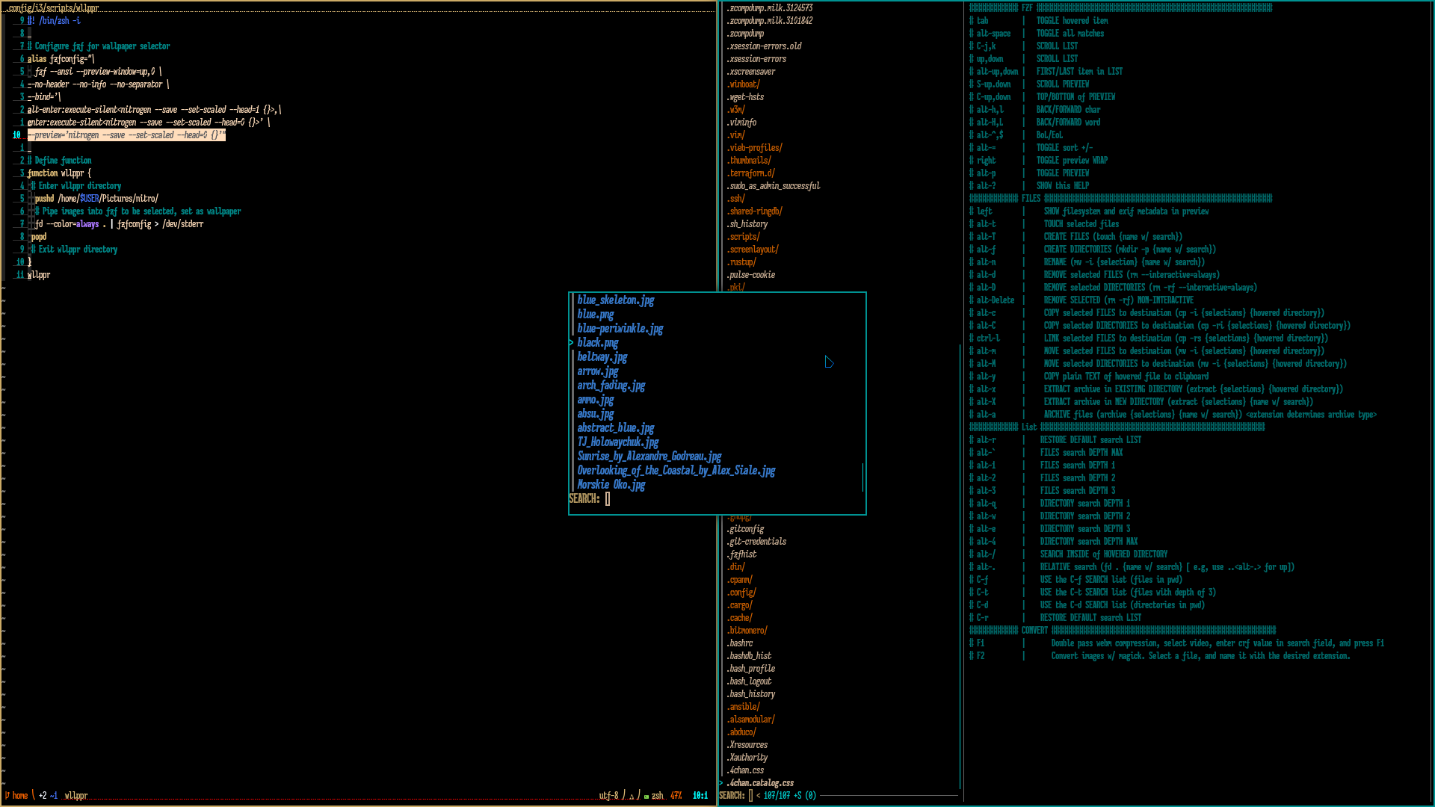Click the fzf pointer beside black.png
This screenshot has height=807, width=1435.
coord(571,343)
